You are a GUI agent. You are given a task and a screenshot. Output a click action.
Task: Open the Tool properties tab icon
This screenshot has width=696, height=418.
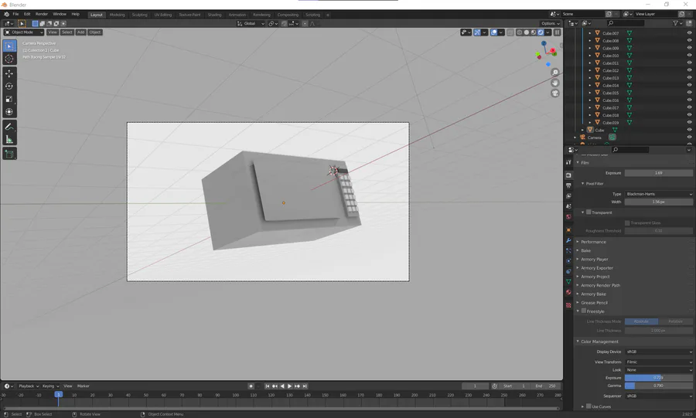(568, 163)
